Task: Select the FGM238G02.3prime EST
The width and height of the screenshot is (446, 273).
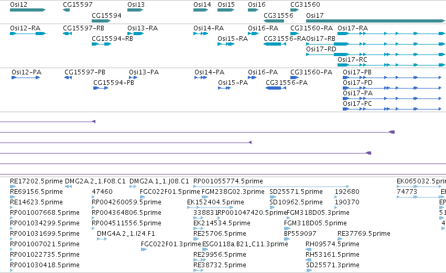Action: (205, 197)
